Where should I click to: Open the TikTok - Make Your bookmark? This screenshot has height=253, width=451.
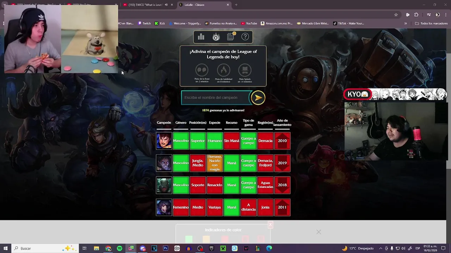pos(349,24)
